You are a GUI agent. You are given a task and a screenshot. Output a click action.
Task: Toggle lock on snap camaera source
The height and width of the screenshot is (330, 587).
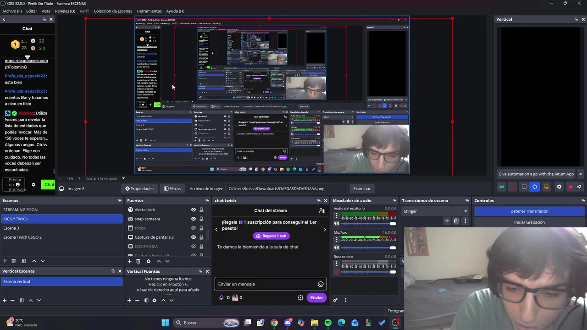pos(201,219)
